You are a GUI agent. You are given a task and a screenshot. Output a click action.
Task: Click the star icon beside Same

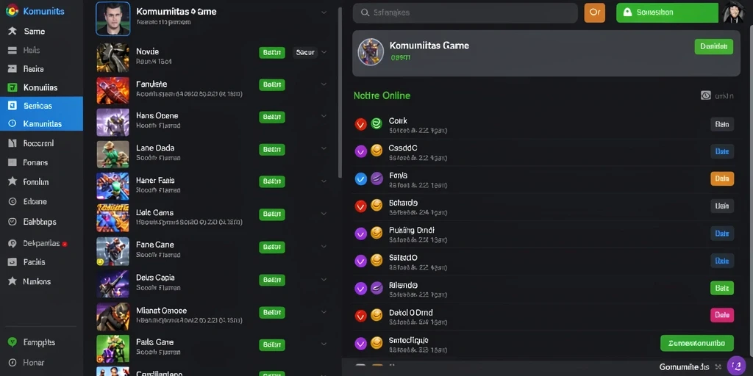coord(13,31)
